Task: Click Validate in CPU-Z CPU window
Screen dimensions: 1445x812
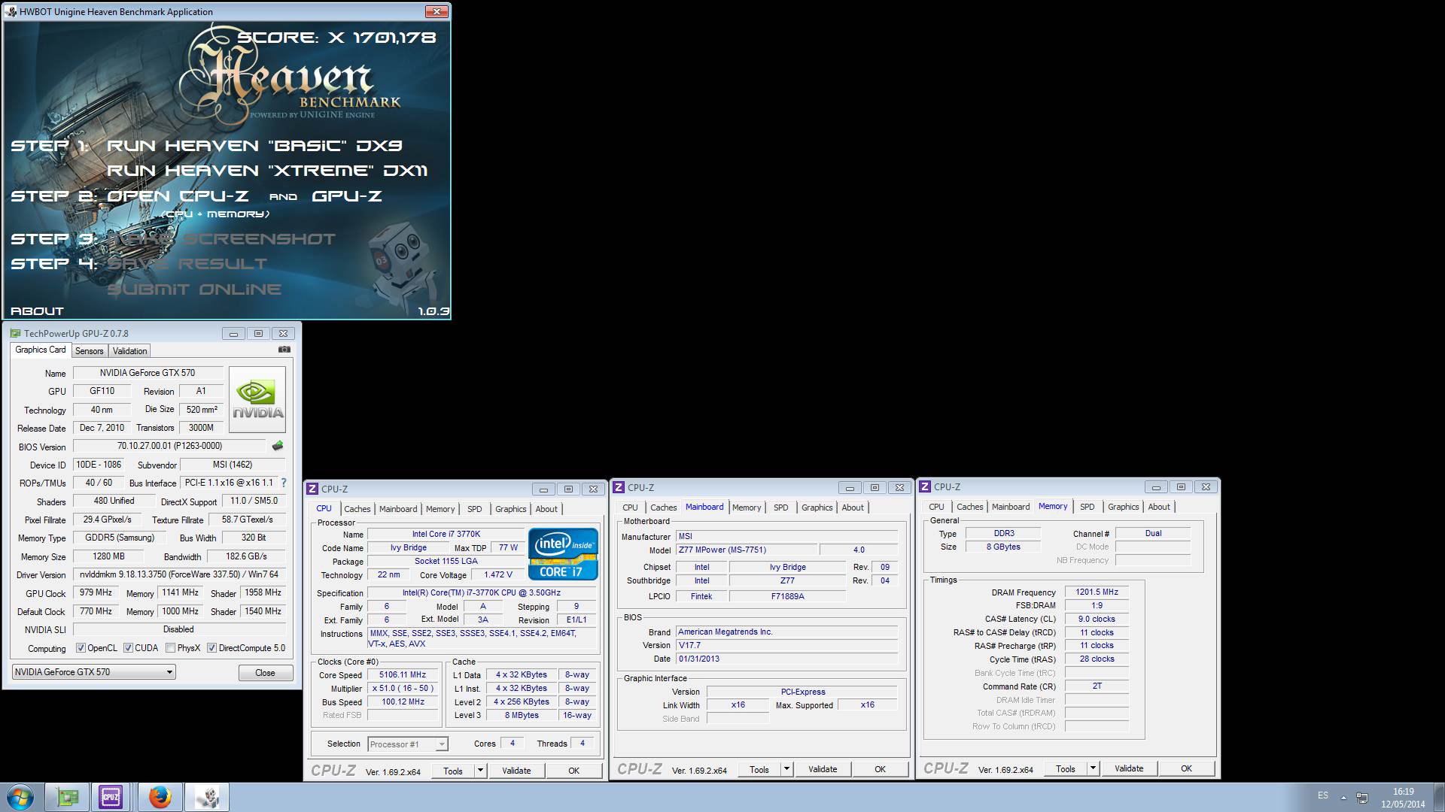Action: (516, 771)
